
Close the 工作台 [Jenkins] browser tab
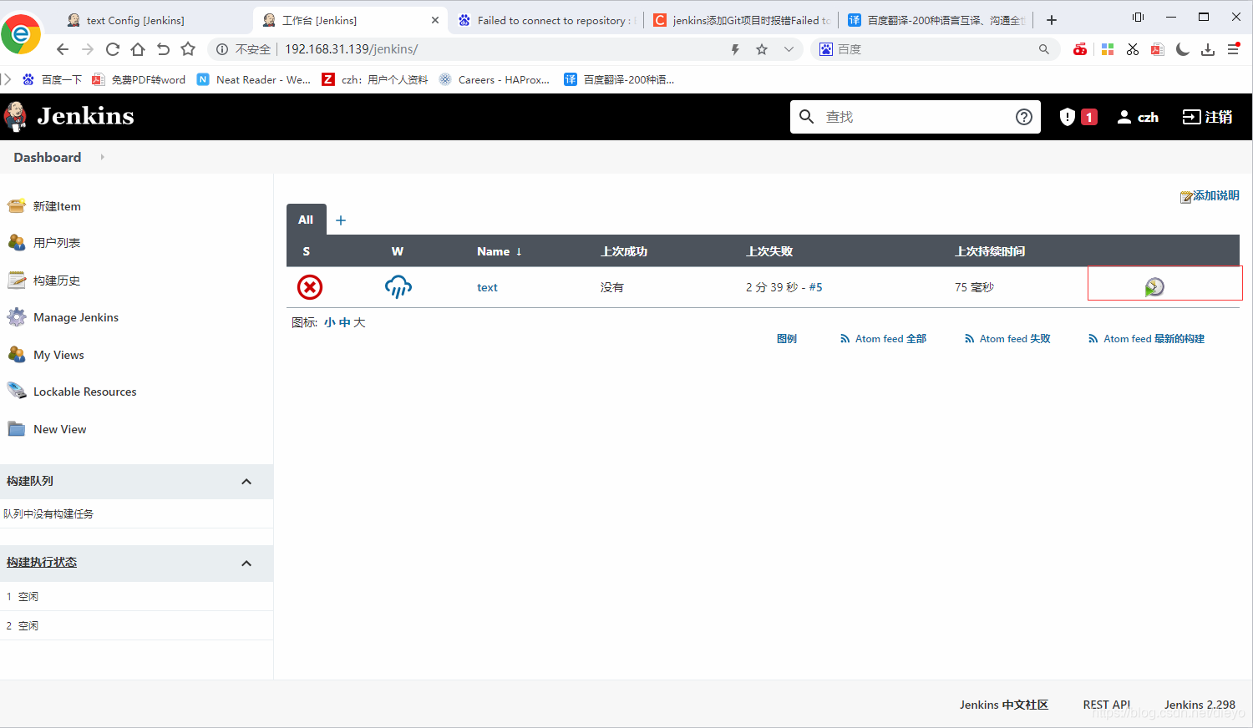pyautogui.click(x=435, y=20)
